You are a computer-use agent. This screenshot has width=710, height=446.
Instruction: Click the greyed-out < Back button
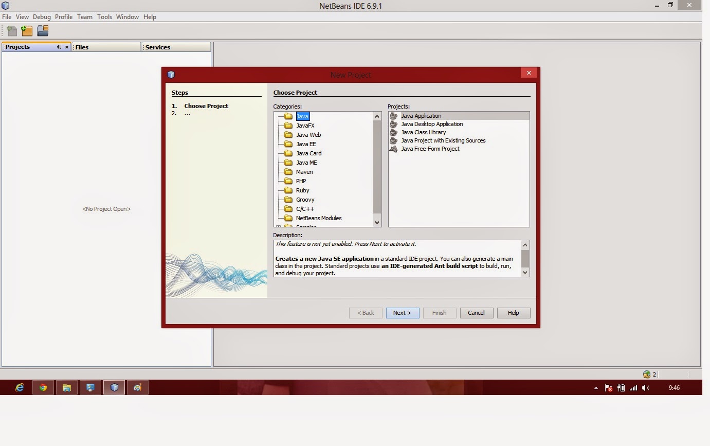[366, 313]
